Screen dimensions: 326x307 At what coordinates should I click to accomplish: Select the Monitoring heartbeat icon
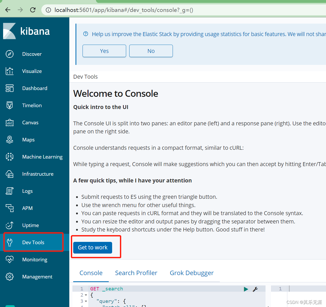coord(9,260)
